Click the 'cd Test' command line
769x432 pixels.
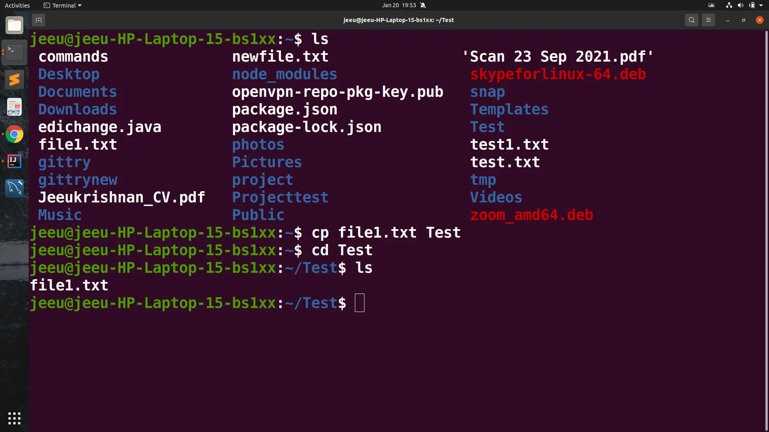click(x=342, y=250)
